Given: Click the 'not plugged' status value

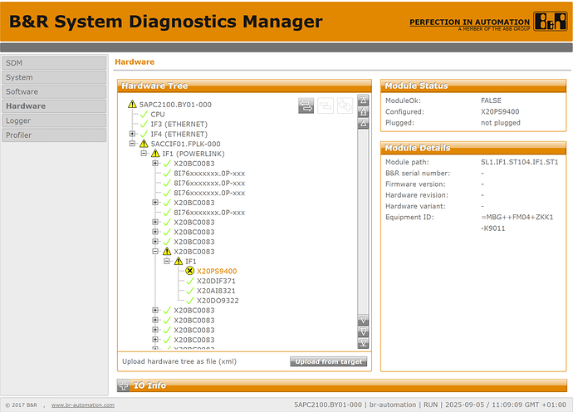Looking at the screenshot, I should click(500, 123).
